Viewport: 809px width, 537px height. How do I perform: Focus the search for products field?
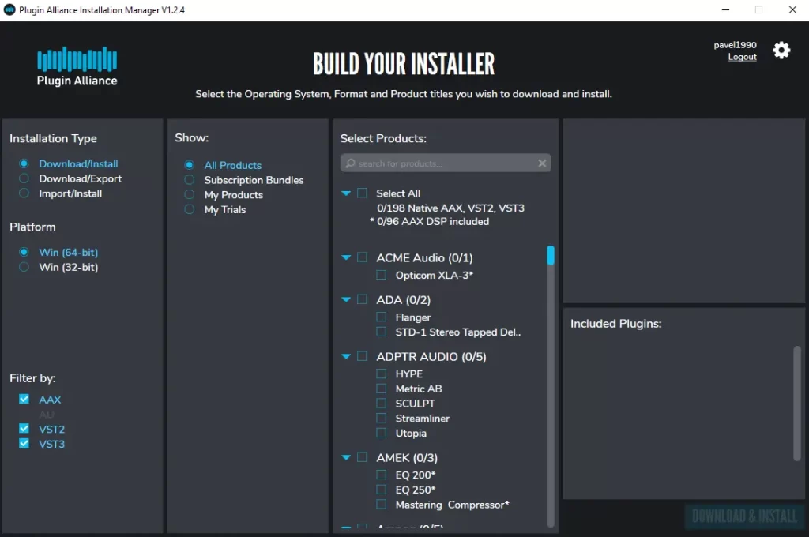446,163
